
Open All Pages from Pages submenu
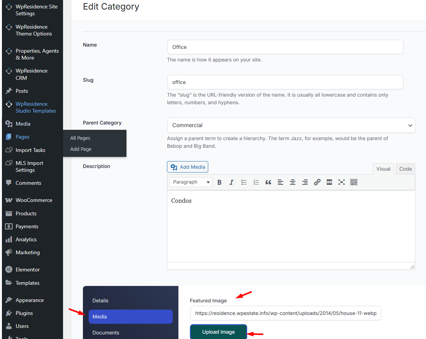coord(80,138)
